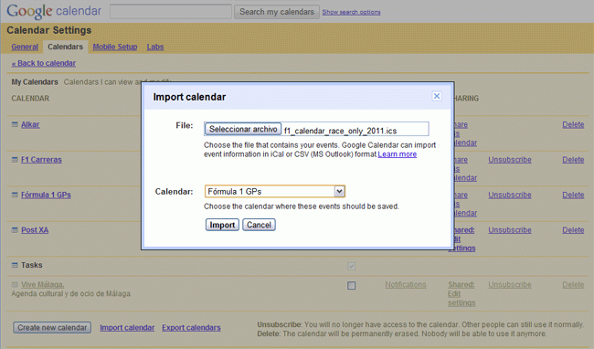Screen dimensions: 594x349
Task: Click Search my calendars button
Action: coord(277,12)
